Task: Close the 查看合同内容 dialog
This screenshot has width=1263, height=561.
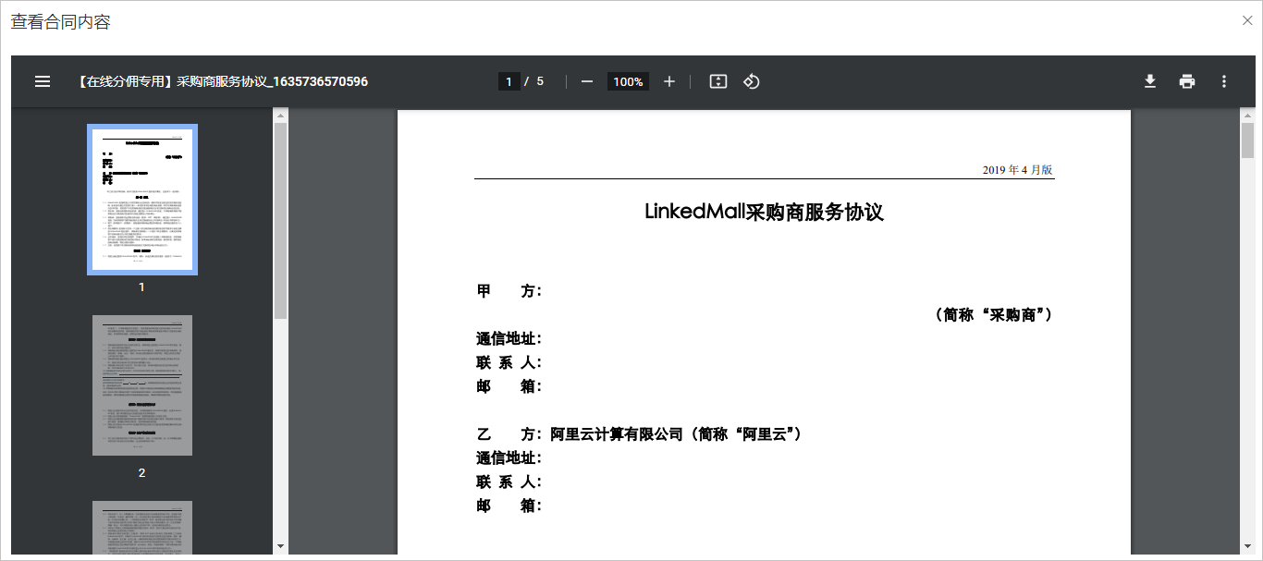Action: pos(1247,20)
